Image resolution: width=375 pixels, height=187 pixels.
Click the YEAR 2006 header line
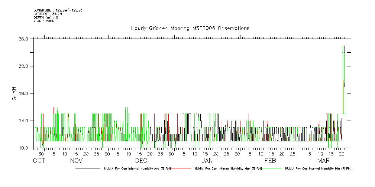[x=44, y=21]
